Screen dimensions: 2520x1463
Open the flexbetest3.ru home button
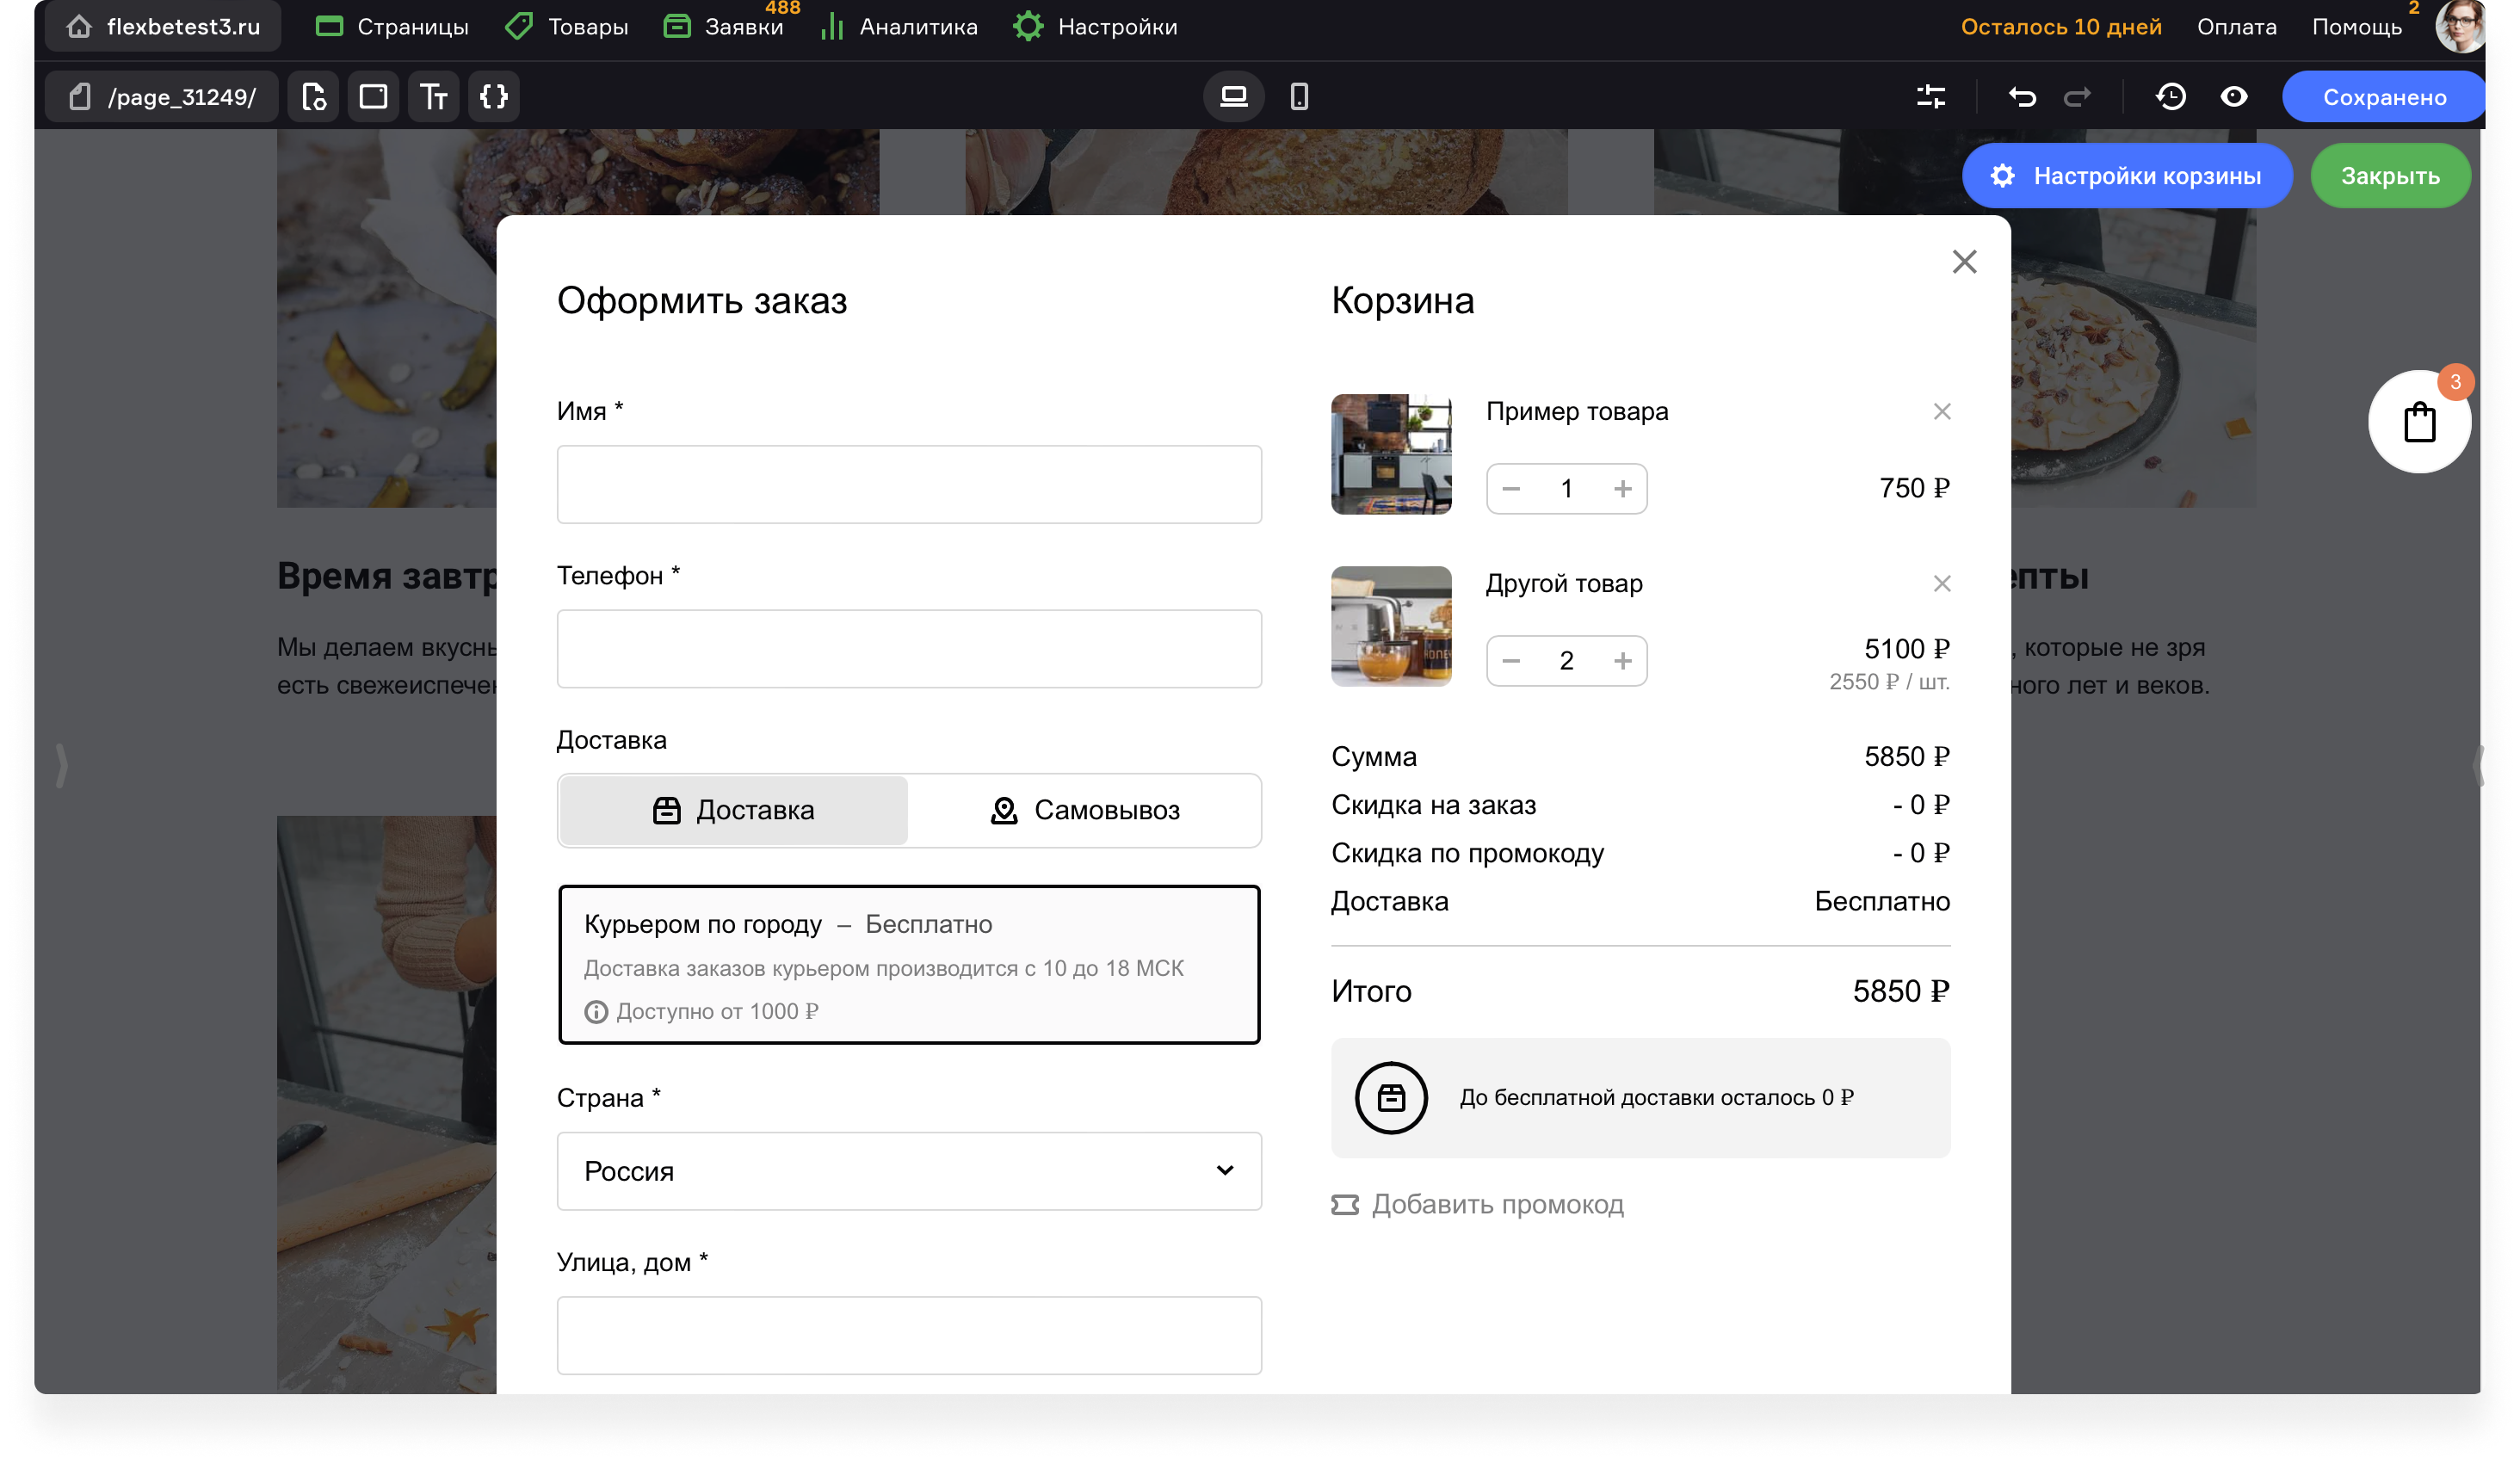click(164, 26)
